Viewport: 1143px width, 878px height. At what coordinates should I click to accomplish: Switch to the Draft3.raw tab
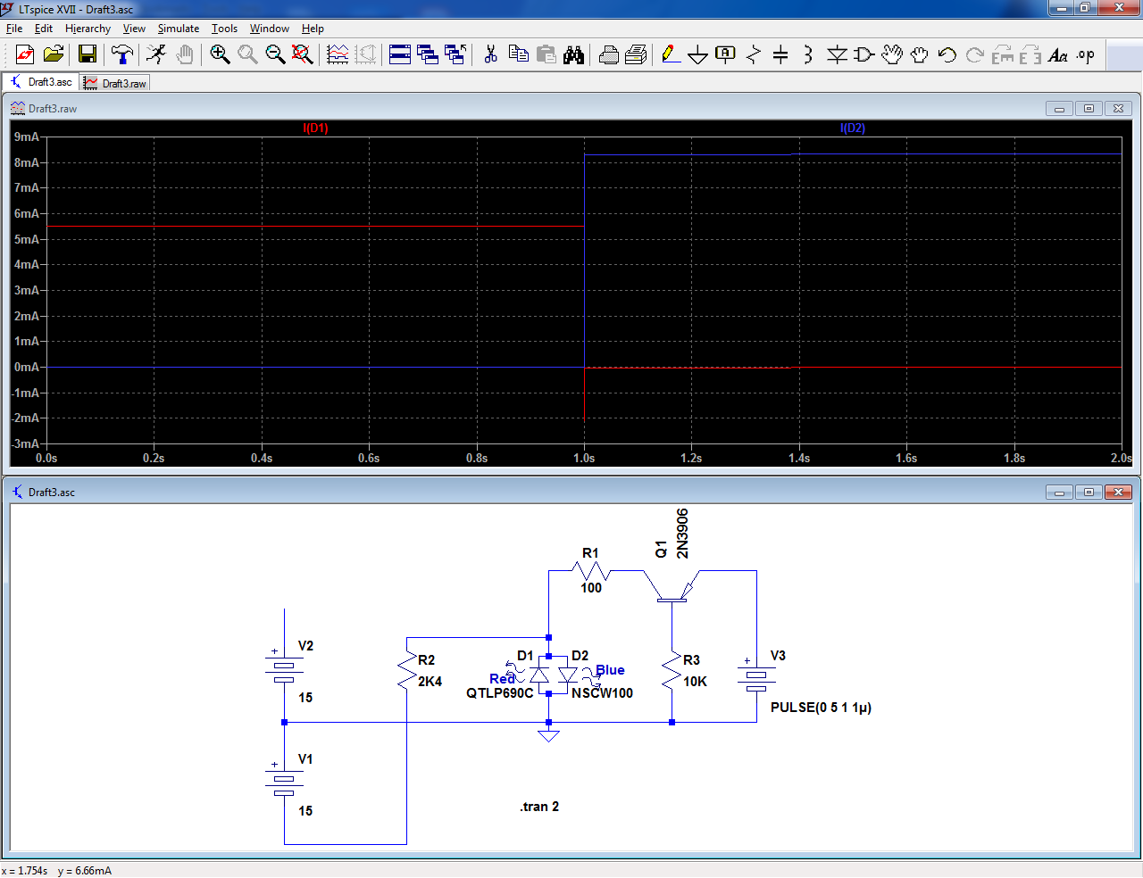click(x=115, y=83)
